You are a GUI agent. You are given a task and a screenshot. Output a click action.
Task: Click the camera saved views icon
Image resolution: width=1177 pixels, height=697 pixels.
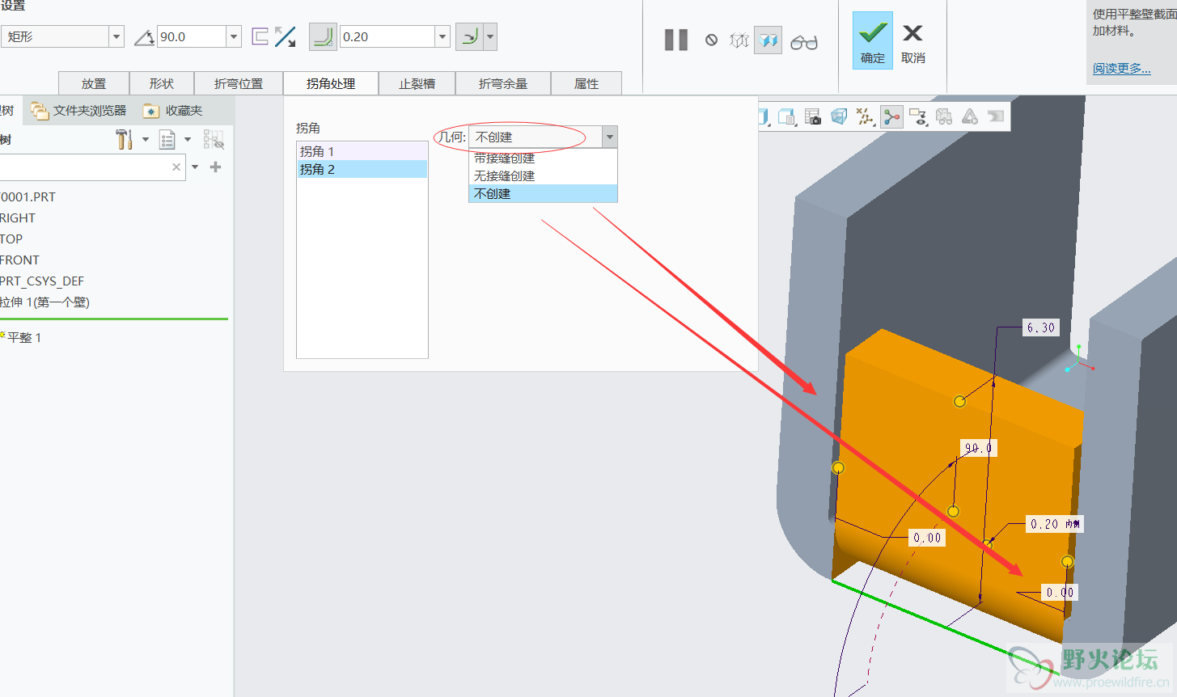[813, 117]
